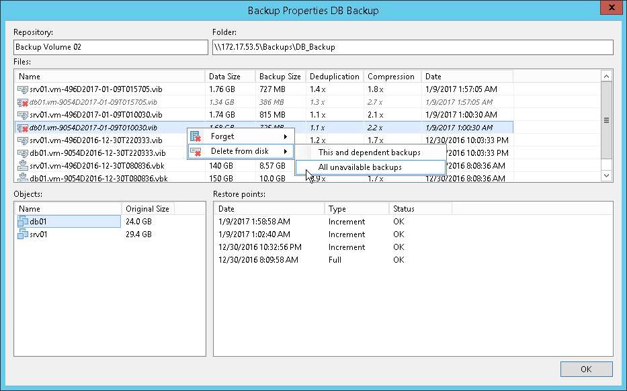Click the srv01.vm-496D2017-01-09T015705.vib file icon
The width and height of the screenshot is (627, 391).
(x=22, y=89)
